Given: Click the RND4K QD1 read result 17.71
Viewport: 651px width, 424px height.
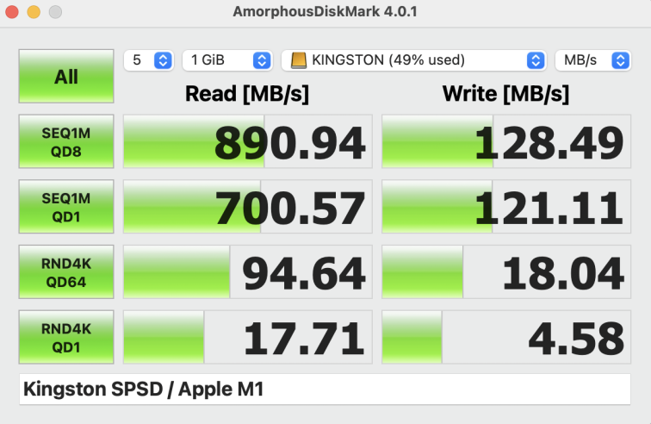Looking at the screenshot, I should point(248,338).
